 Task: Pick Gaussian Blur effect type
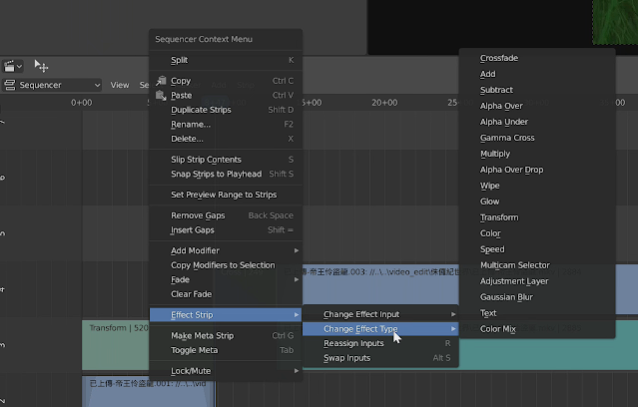pos(505,297)
